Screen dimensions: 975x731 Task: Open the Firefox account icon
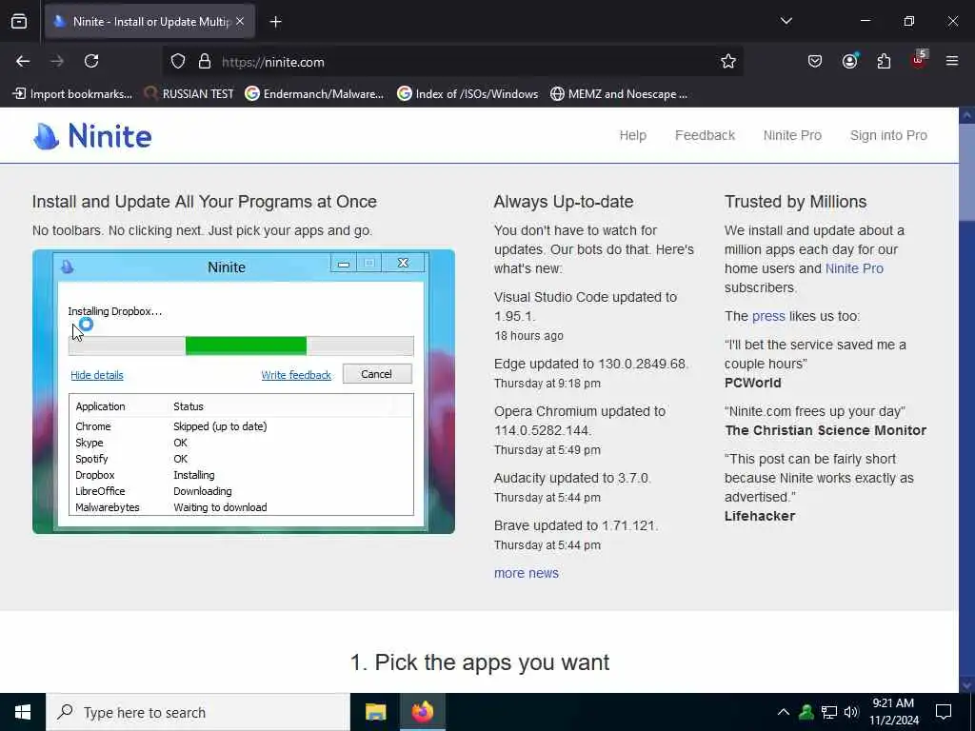[849, 60]
